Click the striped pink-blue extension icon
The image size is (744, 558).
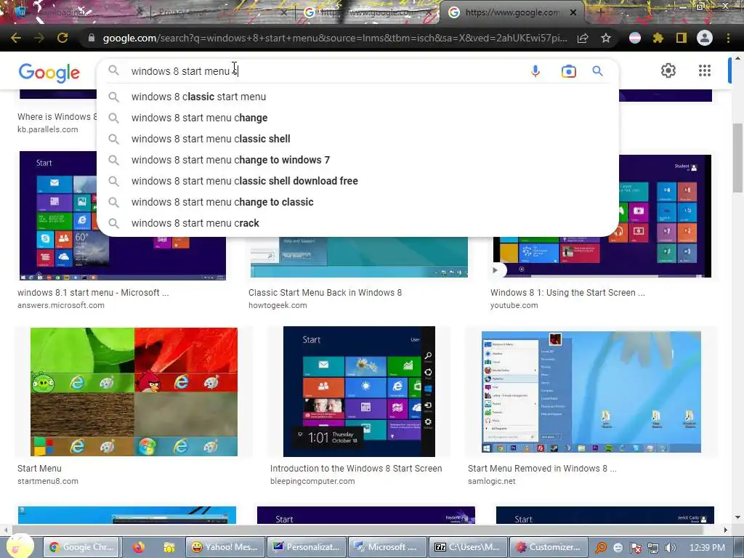coord(635,38)
